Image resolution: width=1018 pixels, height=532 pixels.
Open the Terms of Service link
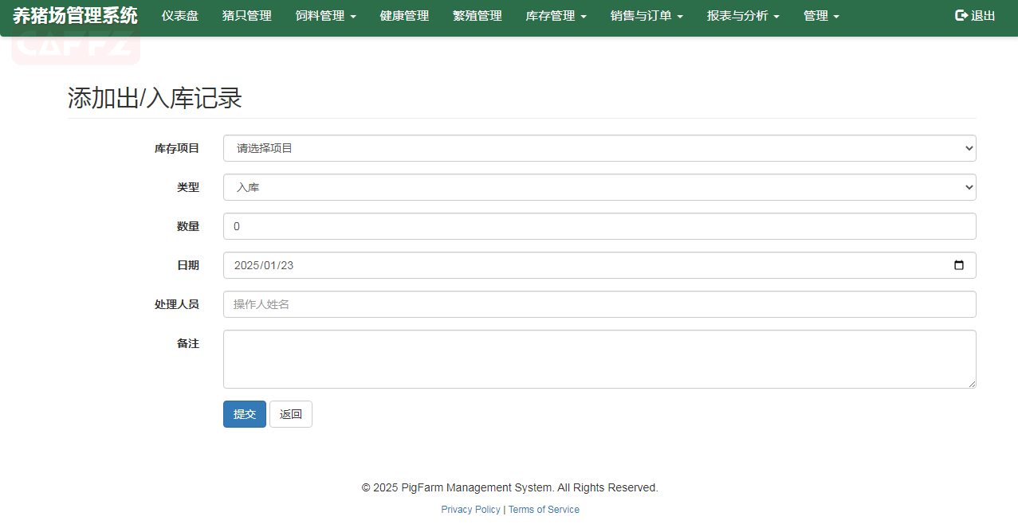coord(544,510)
